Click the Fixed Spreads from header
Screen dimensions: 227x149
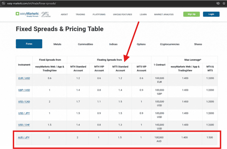(50, 60)
